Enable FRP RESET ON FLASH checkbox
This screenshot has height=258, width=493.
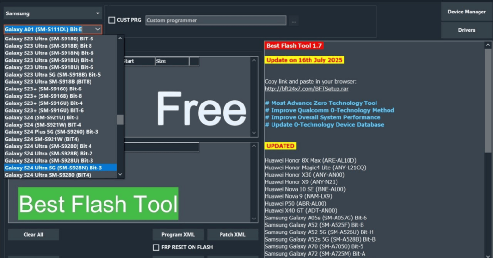(x=156, y=247)
